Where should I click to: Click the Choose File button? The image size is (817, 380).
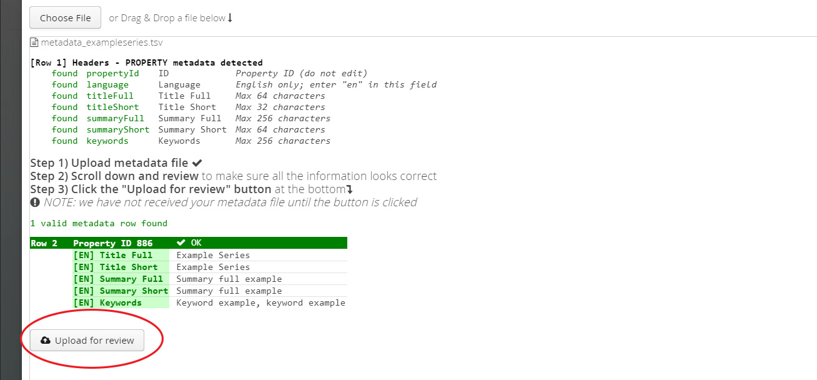tap(65, 18)
